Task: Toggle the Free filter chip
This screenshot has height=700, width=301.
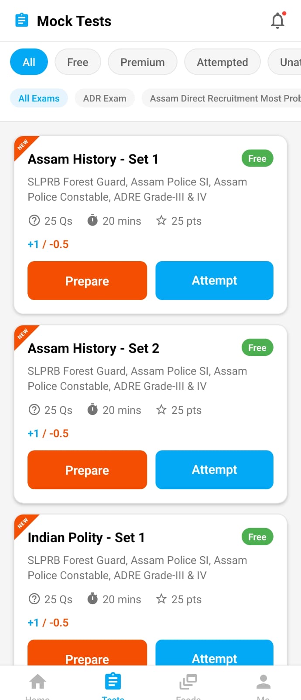Action: tap(78, 62)
